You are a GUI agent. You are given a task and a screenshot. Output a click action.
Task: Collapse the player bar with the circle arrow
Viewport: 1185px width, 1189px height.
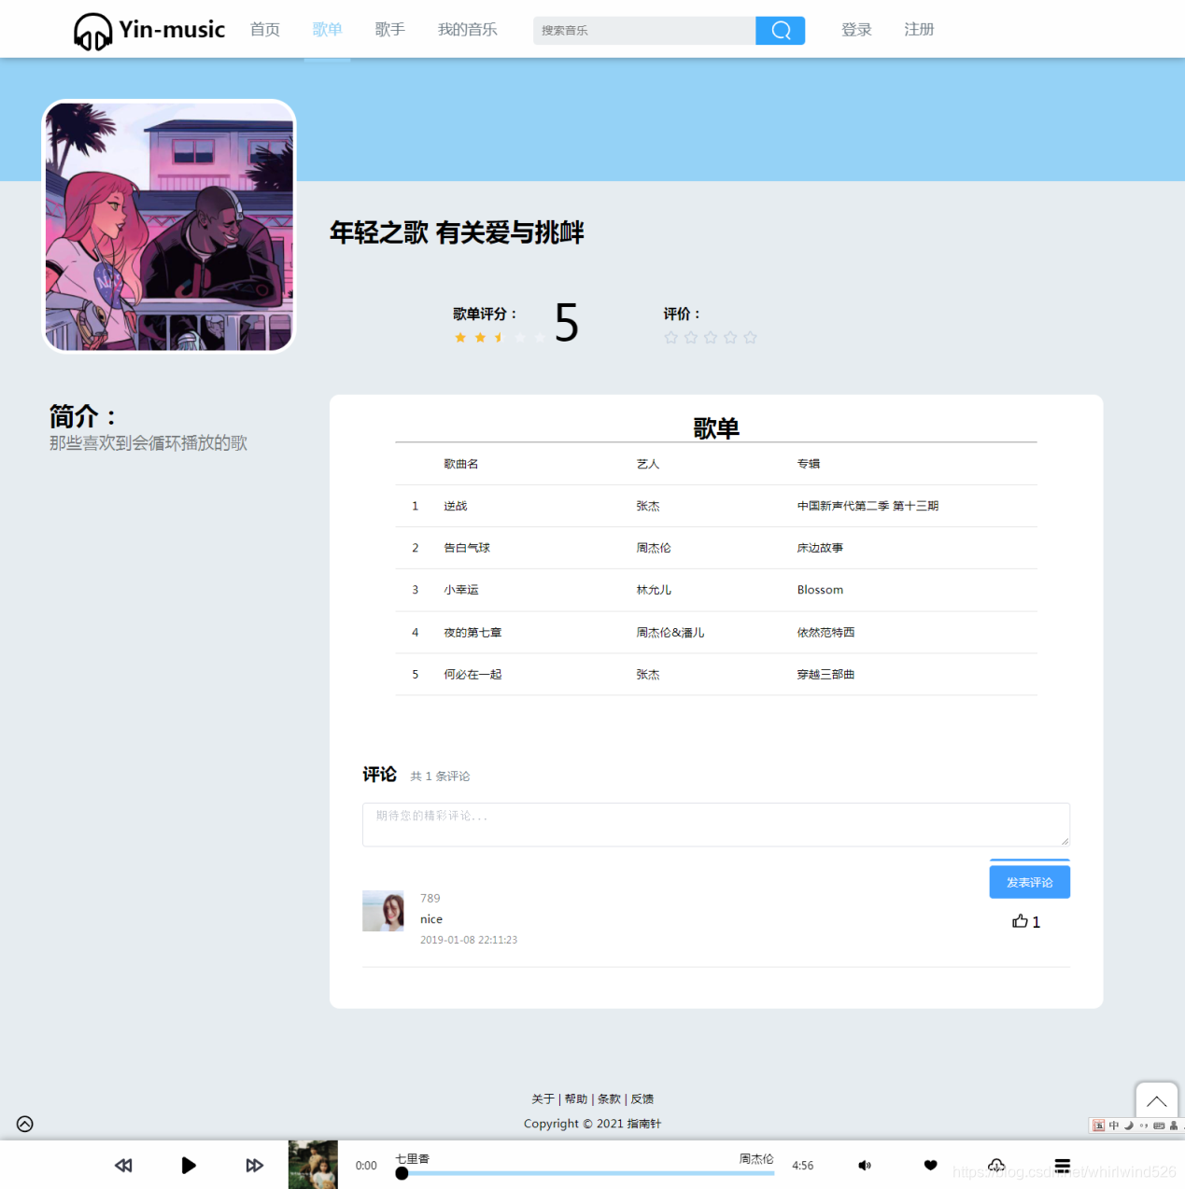pos(25,1124)
